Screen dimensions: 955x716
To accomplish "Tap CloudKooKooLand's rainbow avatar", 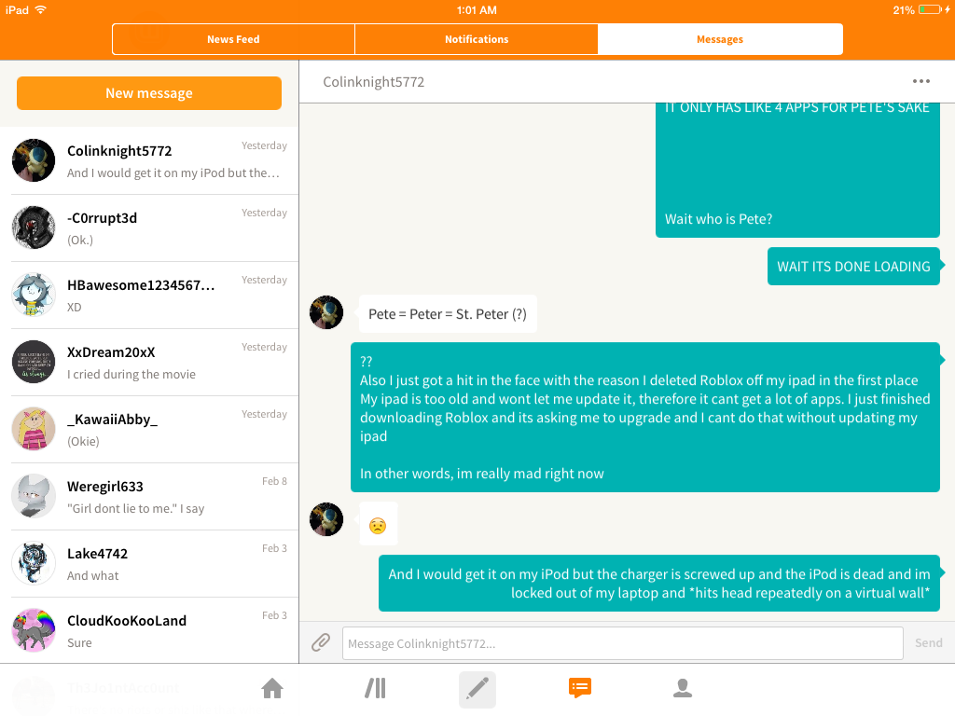I will 34,630.
